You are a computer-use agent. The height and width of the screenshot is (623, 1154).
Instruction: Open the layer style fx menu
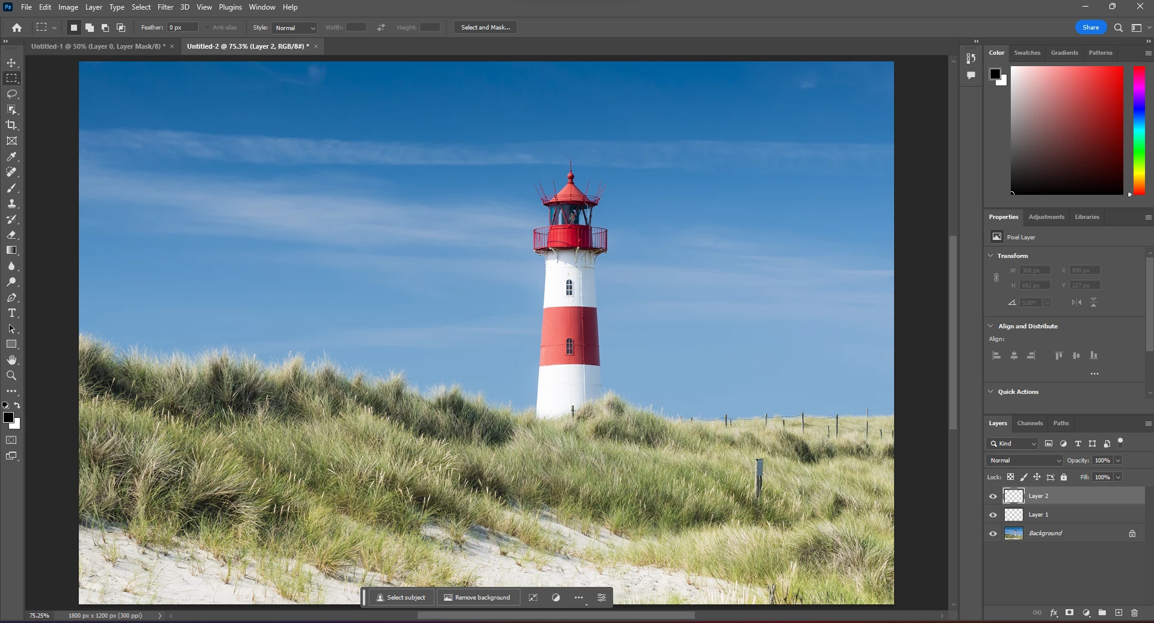(x=1054, y=613)
